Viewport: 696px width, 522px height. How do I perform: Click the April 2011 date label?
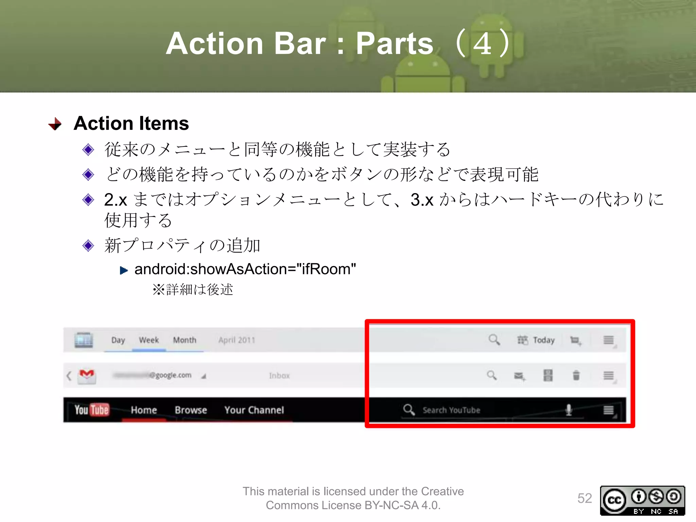(x=237, y=340)
